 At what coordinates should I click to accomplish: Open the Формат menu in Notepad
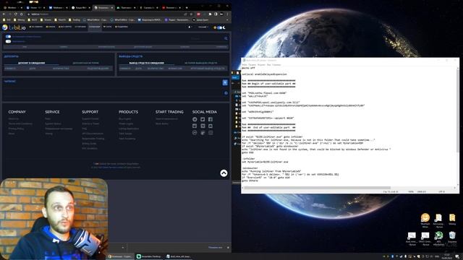click(x=261, y=64)
